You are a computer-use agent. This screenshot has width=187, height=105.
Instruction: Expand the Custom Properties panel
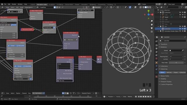(166, 84)
